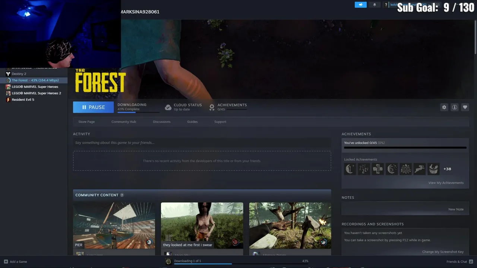Image resolution: width=477 pixels, height=268 pixels.
Task: Click the Community Content help question mark
Action: 122,195
